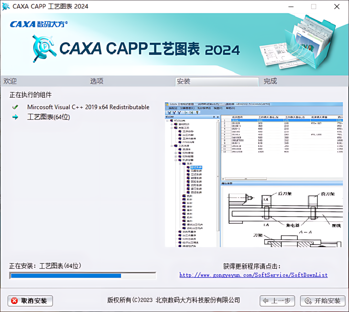Select the 选项 options step tab
This screenshot has width=349, height=312.
click(97, 81)
